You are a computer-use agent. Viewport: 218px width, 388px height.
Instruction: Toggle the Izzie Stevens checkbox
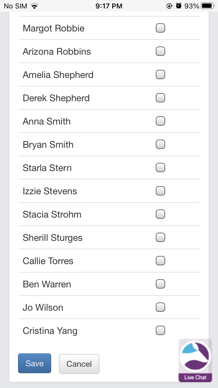[160, 191]
